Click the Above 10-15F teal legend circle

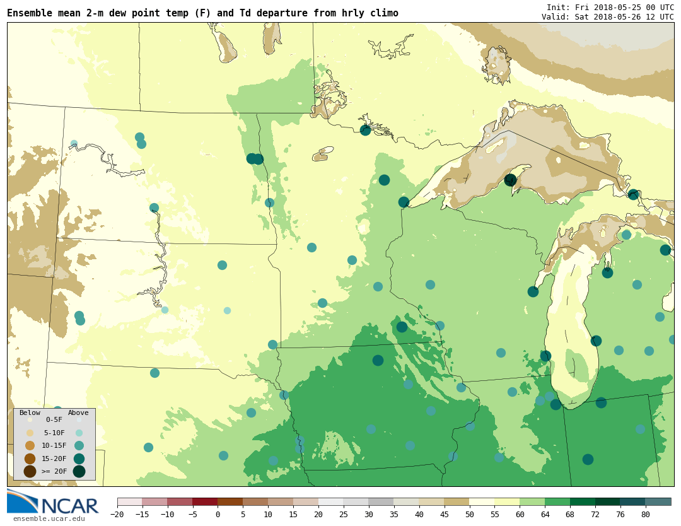pyautogui.click(x=79, y=446)
